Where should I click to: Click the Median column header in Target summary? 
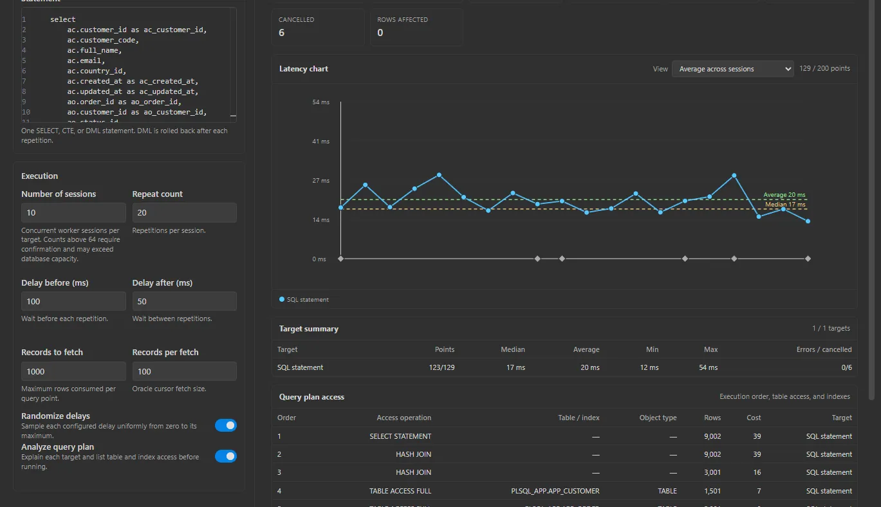click(513, 349)
